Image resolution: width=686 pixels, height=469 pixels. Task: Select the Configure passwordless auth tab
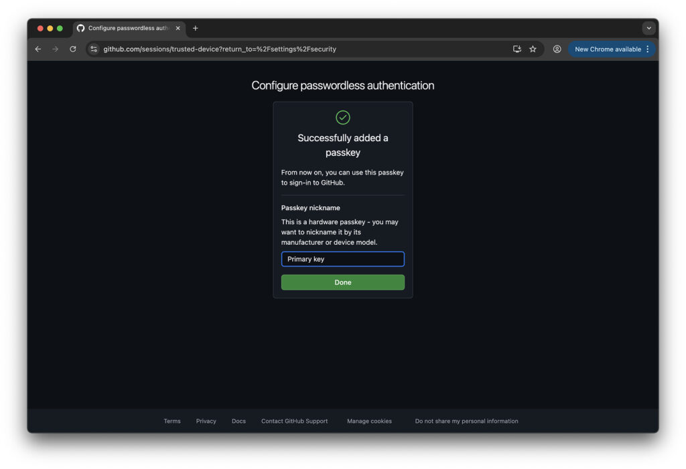pos(129,28)
